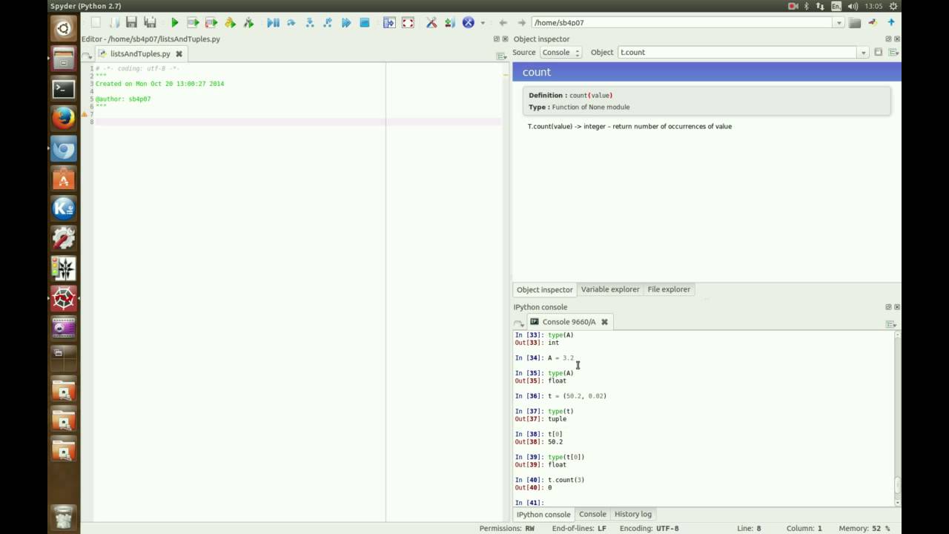Open dropdown beside the blue X icon
This screenshot has width=949, height=534.
(483, 23)
